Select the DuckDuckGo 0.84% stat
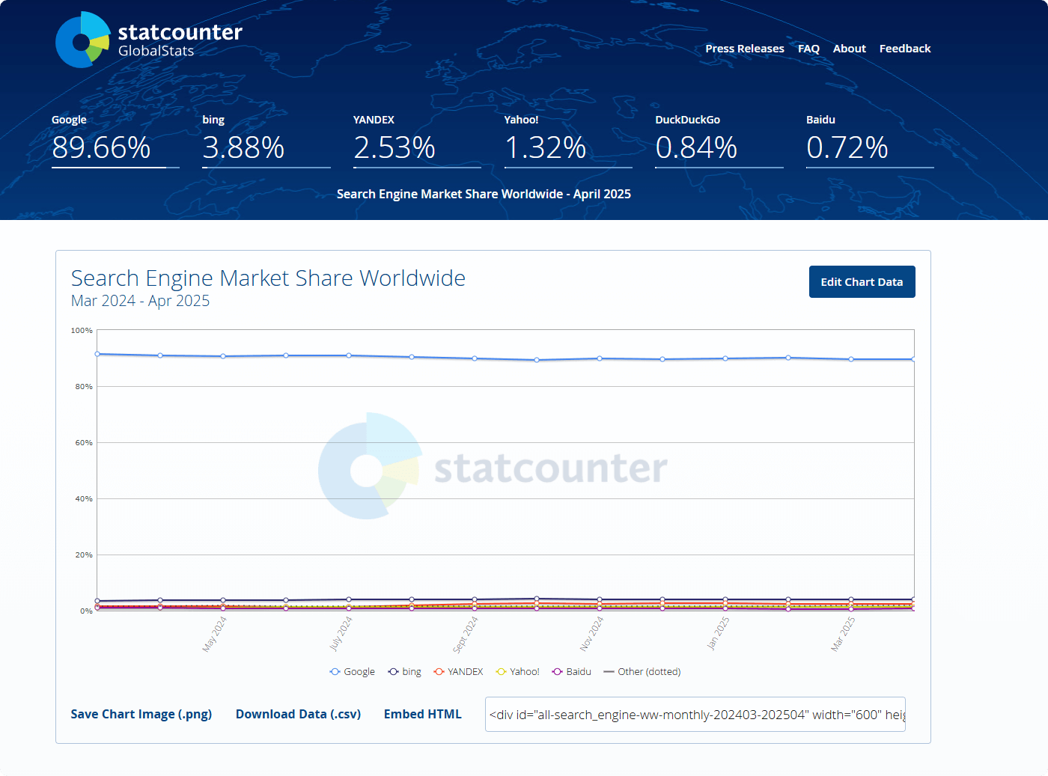The height and width of the screenshot is (776, 1048). coord(719,140)
